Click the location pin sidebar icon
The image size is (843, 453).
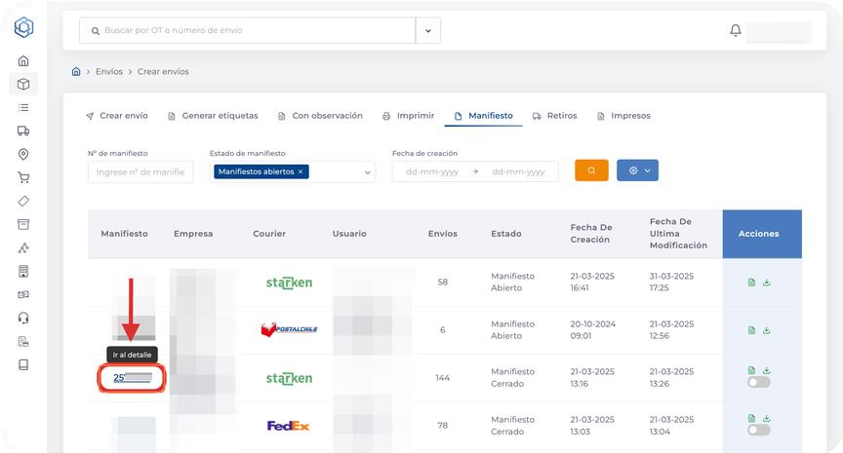click(x=23, y=154)
